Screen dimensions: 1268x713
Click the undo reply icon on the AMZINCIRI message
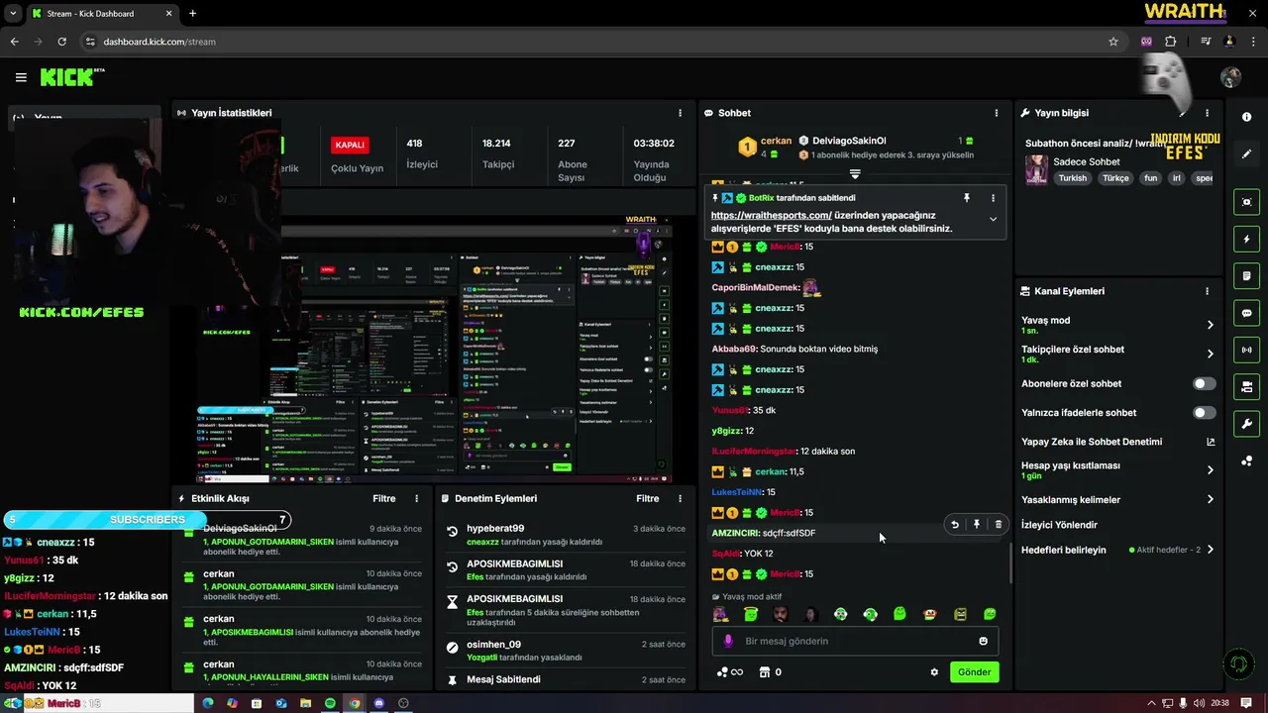[955, 525]
